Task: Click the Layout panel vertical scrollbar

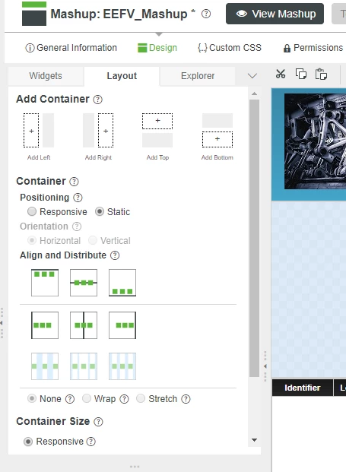Action: pyautogui.click(x=255, y=238)
